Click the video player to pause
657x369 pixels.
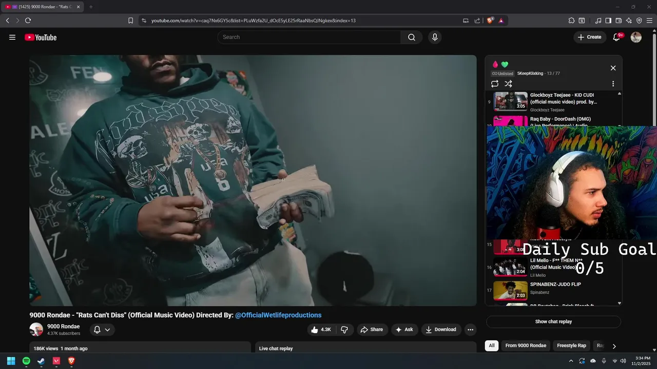(x=253, y=180)
